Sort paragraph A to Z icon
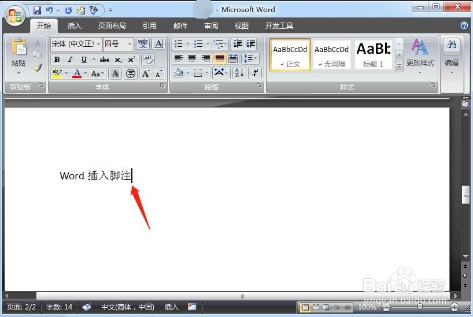Image resolution: width=473 pixels, height=317 pixels. 239,73
